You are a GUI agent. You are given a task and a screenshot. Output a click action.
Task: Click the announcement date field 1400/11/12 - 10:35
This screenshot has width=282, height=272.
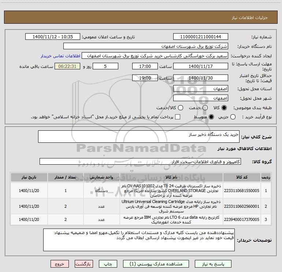pyautogui.click(x=53, y=37)
